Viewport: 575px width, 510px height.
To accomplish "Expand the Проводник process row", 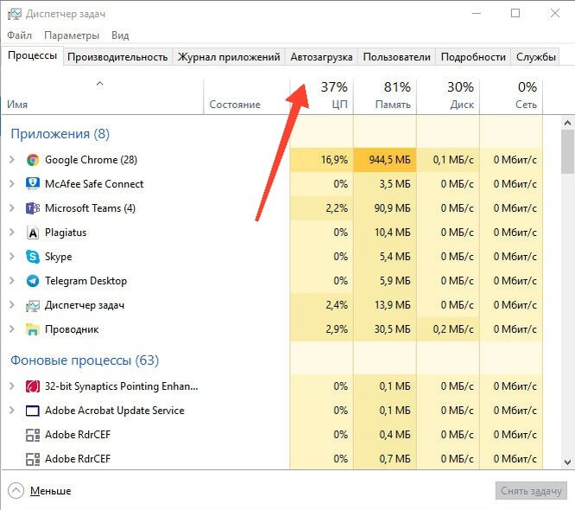I will point(12,329).
